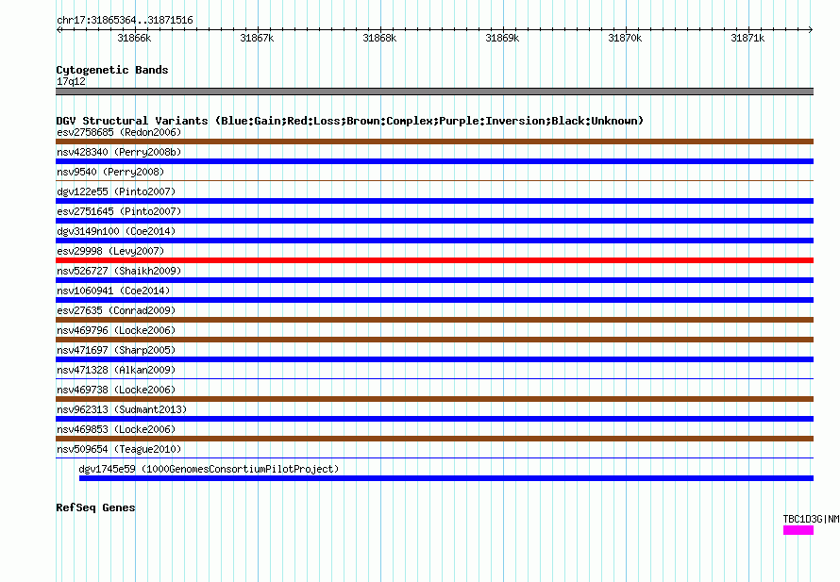840x582 pixels.
Task: Click the left arrow of the ruler
Action: tap(59, 29)
